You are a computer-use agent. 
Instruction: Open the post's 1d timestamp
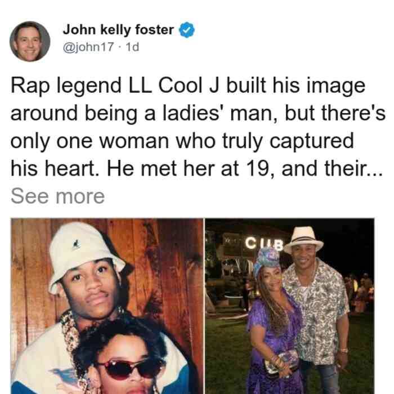[x=132, y=47]
